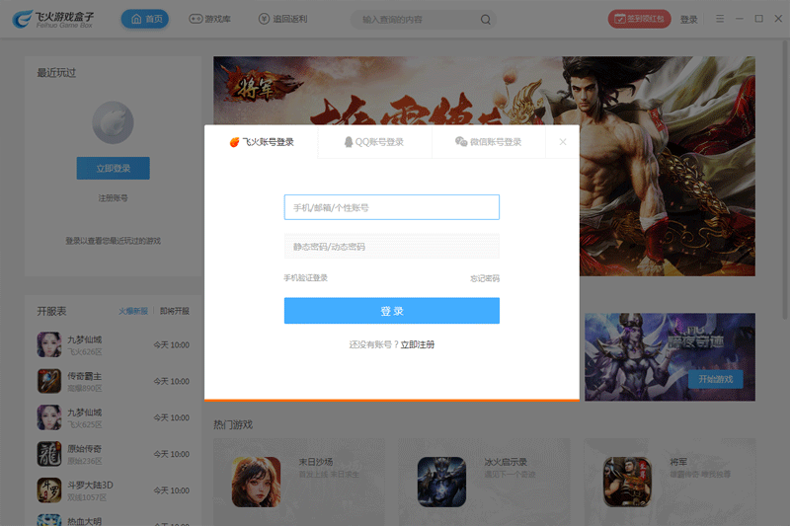Open the 将军 game icon in 热门游戏

coord(627,482)
